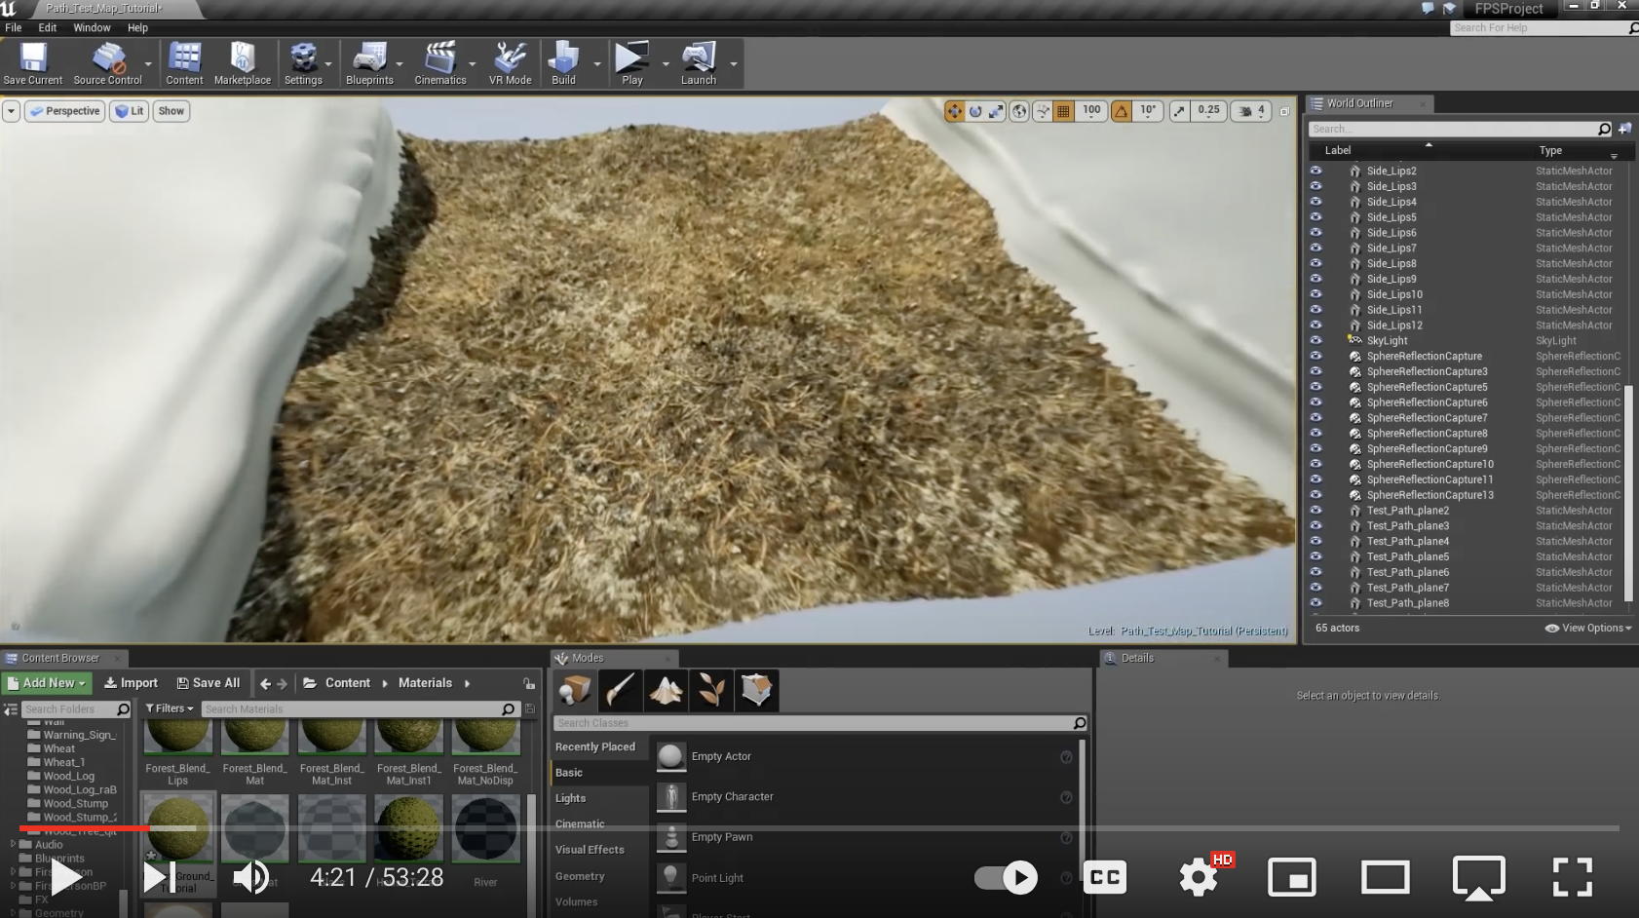
Task: Open the Blueprints toolbar icon
Action: 369,63
